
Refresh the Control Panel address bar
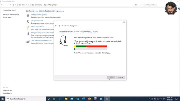click(136, 5)
